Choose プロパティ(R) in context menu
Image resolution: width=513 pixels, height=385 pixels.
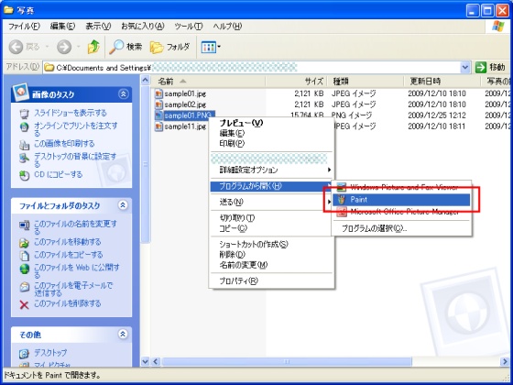pyautogui.click(x=271, y=280)
